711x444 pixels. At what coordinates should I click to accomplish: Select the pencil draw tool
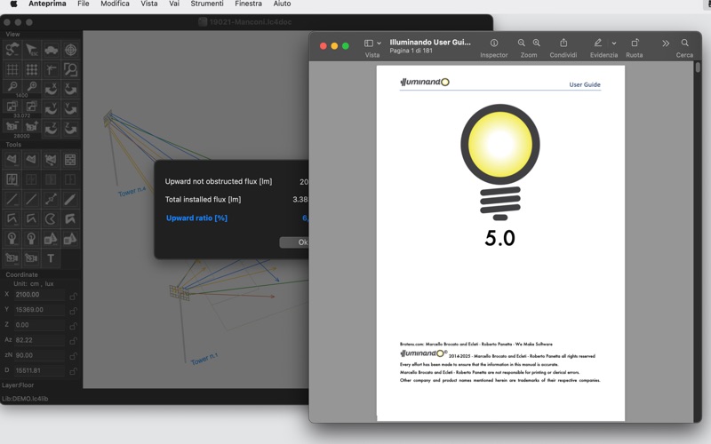click(70, 199)
